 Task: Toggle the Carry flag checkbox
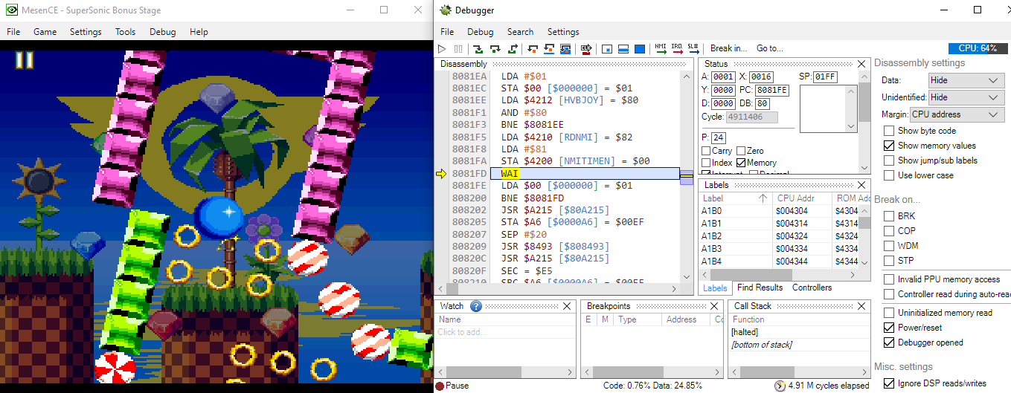(706, 151)
